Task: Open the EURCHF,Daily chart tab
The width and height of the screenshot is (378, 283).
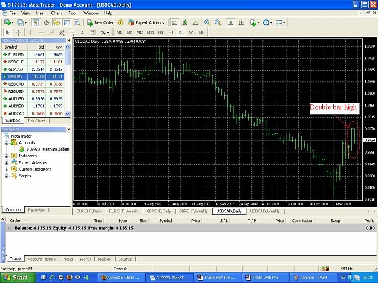Action: coord(89,211)
